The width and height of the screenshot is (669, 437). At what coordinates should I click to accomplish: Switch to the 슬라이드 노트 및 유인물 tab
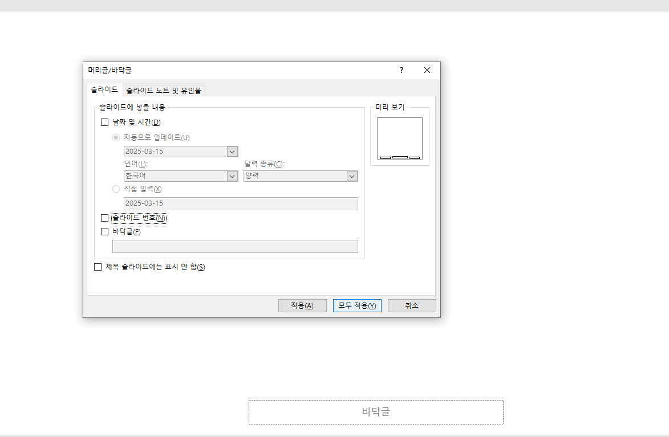(x=164, y=90)
